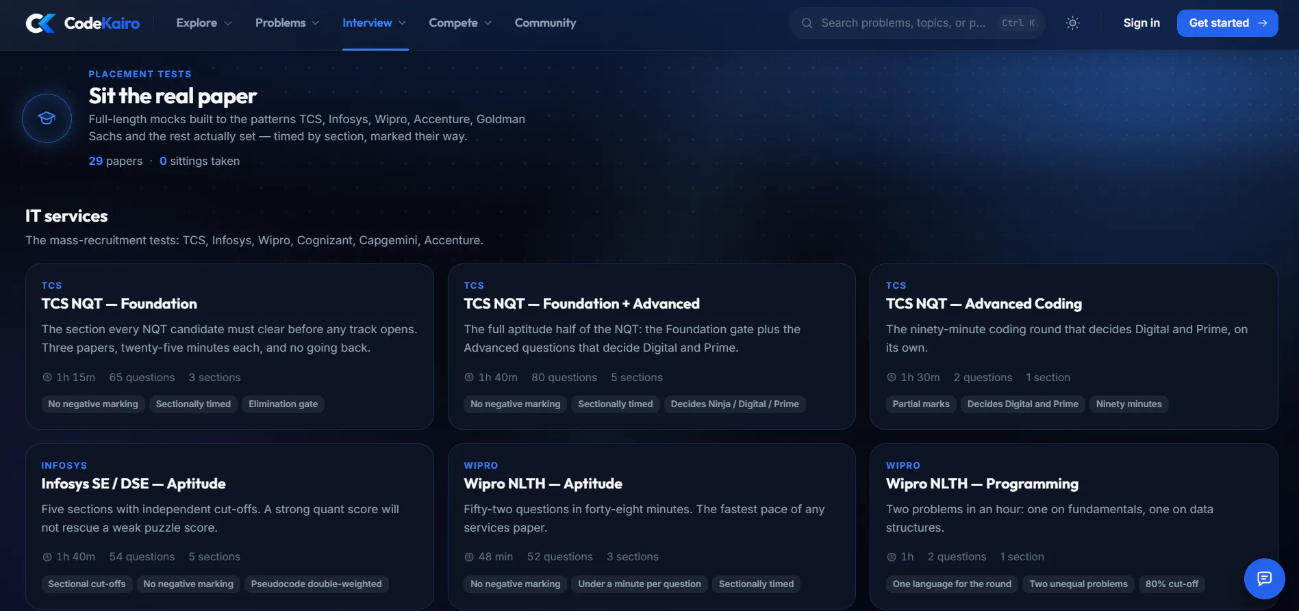This screenshot has height=611, width=1299.
Task: Click clock icon on Wipro NLTH Aptitude card
Action: coord(469,557)
